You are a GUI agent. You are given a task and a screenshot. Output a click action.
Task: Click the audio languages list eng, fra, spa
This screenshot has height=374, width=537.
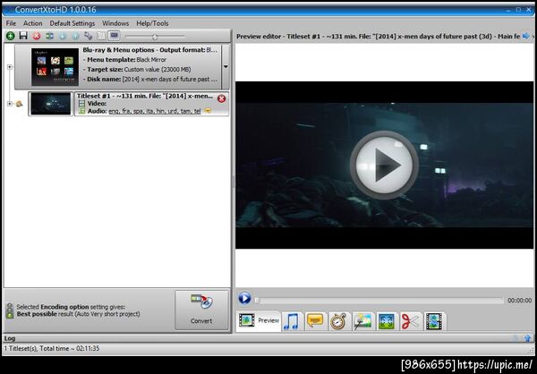(155, 111)
